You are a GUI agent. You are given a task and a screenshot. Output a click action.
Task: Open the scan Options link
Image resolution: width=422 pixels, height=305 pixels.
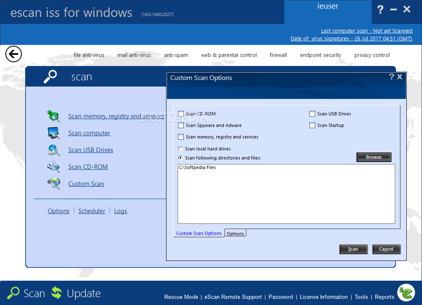pos(59,211)
